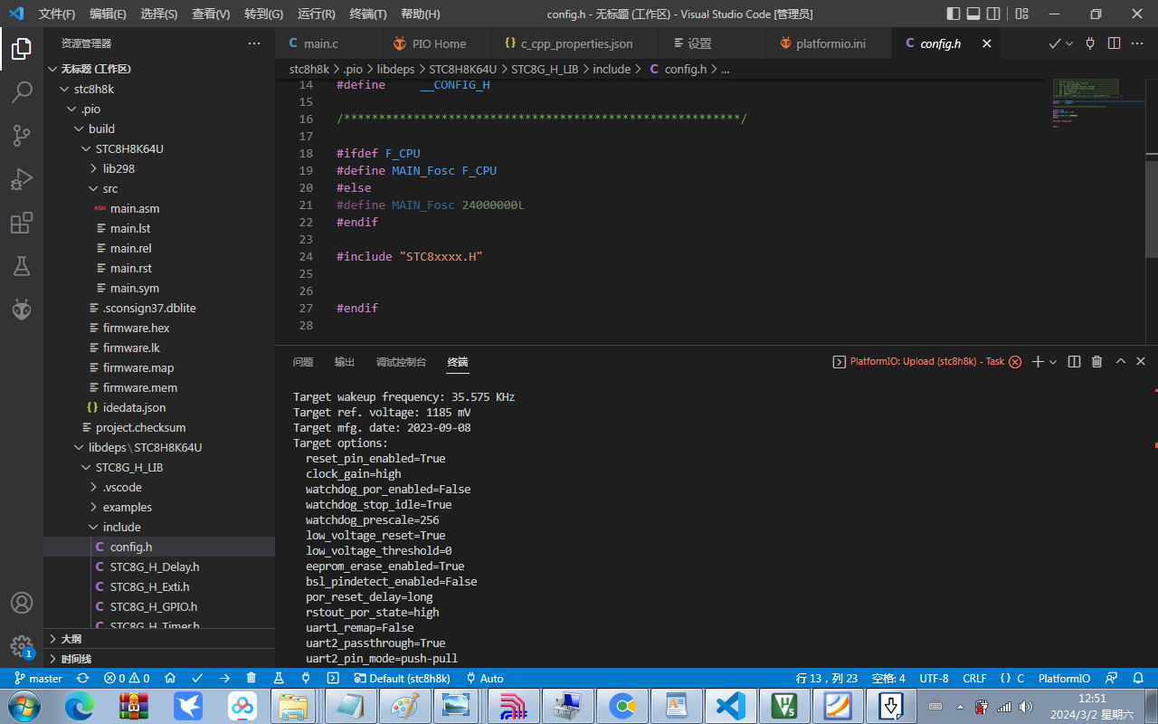Click the serial monitor plug icon in editor toolbar
The image size is (1158, 724).
click(x=1090, y=43)
